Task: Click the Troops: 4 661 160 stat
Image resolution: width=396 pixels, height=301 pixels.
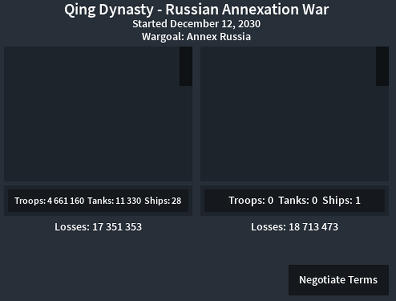Action: 49,201
